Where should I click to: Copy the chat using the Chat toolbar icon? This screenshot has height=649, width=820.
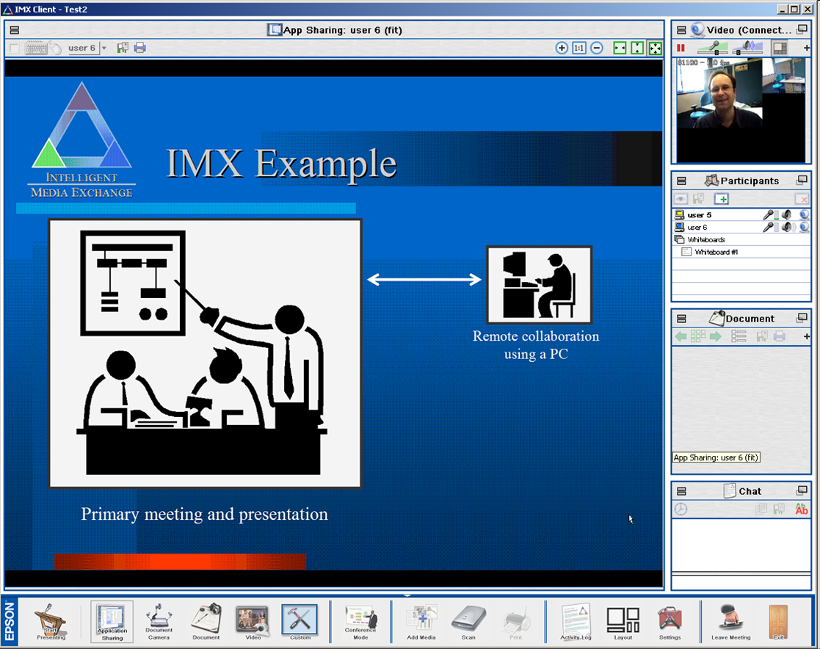(761, 509)
